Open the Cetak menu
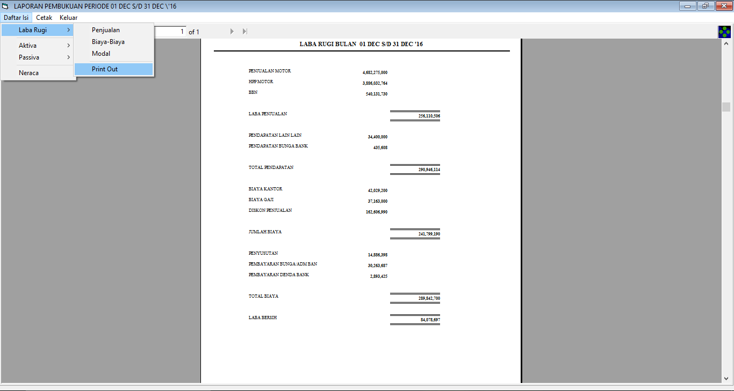The image size is (734, 391). pos(44,18)
